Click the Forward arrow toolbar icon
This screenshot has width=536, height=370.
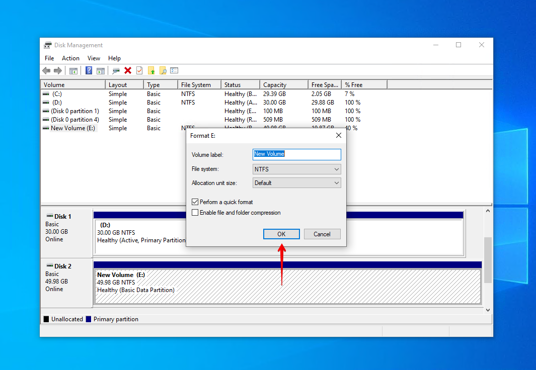pos(58,71)
